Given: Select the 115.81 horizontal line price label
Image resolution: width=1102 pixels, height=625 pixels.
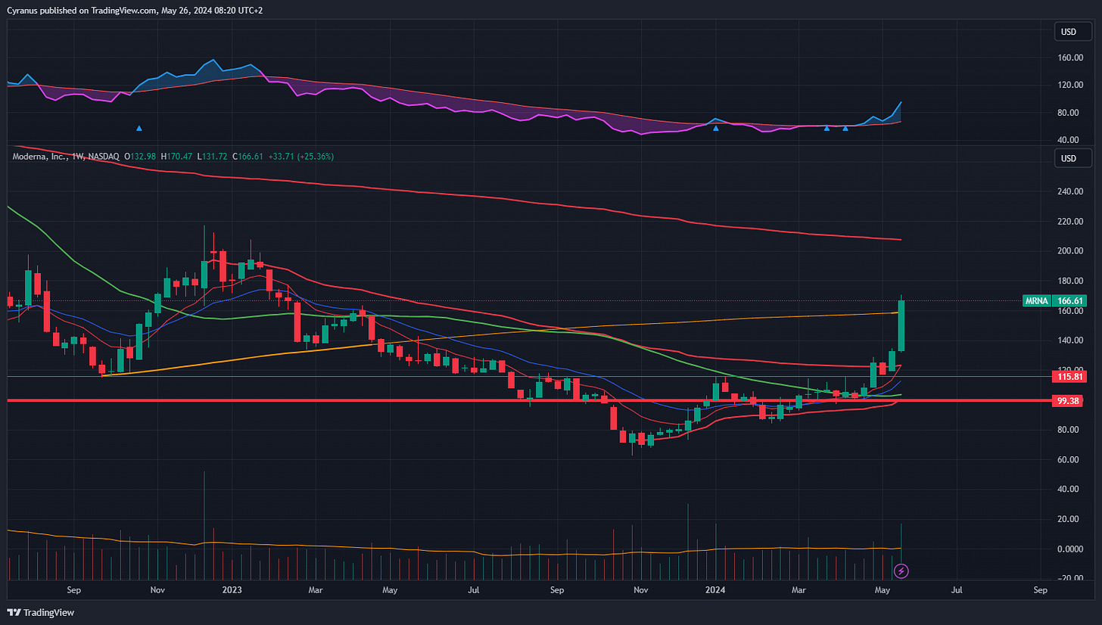Looking at the screenshot, I should [1068, 376].
